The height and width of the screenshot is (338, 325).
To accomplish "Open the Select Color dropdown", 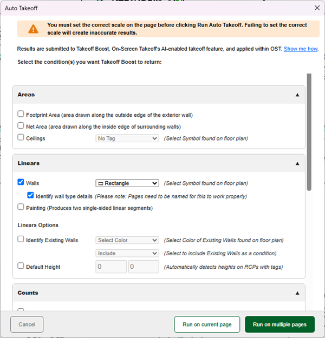I will coord(127,240).
